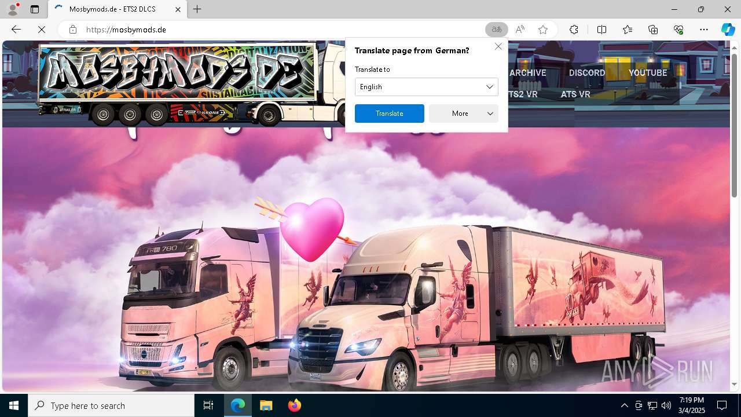
Task: Open Settings and more menu
Action: 704,30
